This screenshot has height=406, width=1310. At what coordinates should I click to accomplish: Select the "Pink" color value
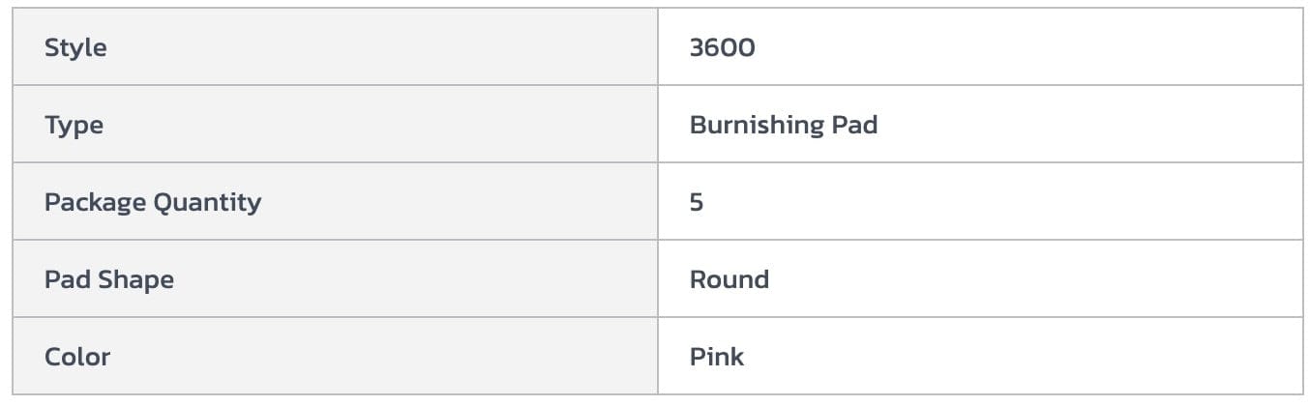(717, 357)
